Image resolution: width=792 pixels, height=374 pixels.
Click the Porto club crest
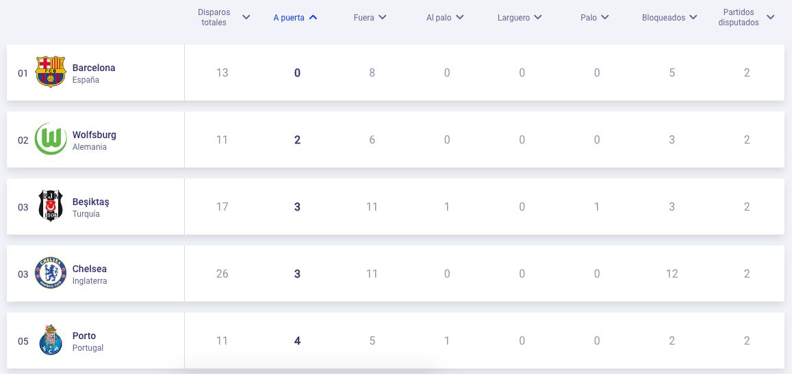(51, 340)
